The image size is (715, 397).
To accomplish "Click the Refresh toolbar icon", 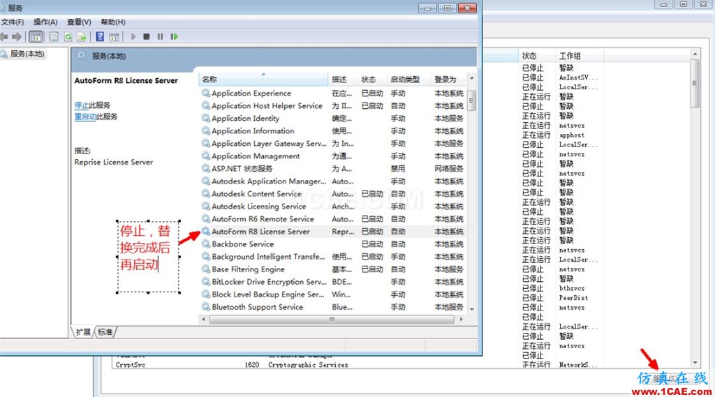I will pyautogui.click(x=68, y=37).
